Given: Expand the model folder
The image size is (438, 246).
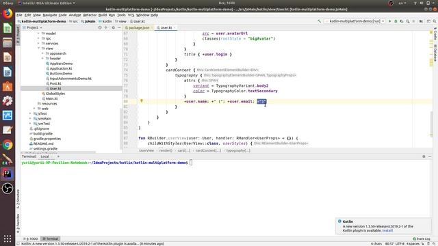Looking at the screenshot, I should click(38, 33).
